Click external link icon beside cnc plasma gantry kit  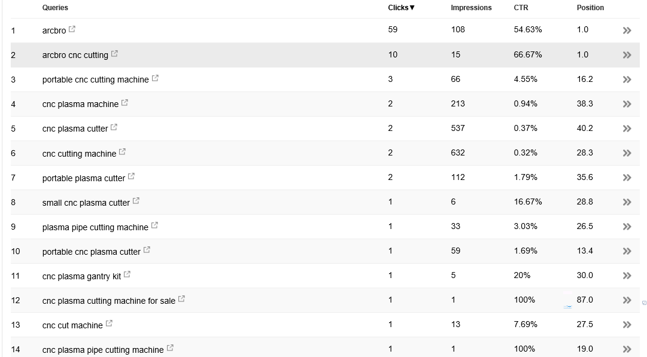127,274
